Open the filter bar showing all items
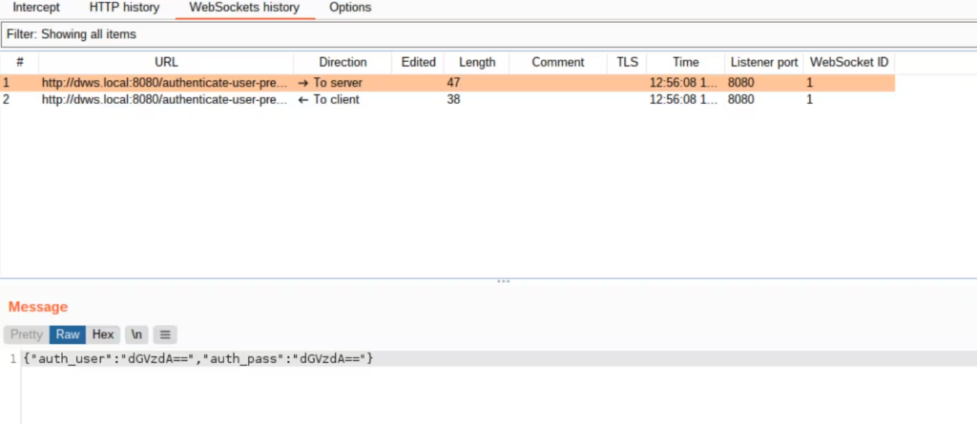The height and width of the screenshot is (424, 977). pos(488,35)
